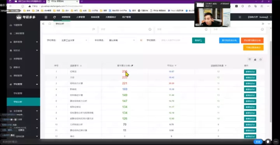Click the double left arrow tab scroll
Viewport: 280px width, 145px height.
pos(43,24)
